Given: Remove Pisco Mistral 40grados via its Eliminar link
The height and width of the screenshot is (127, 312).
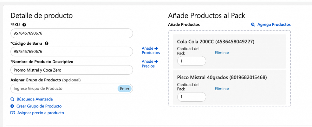Looking at the screenshot, I should coord(222,89).
